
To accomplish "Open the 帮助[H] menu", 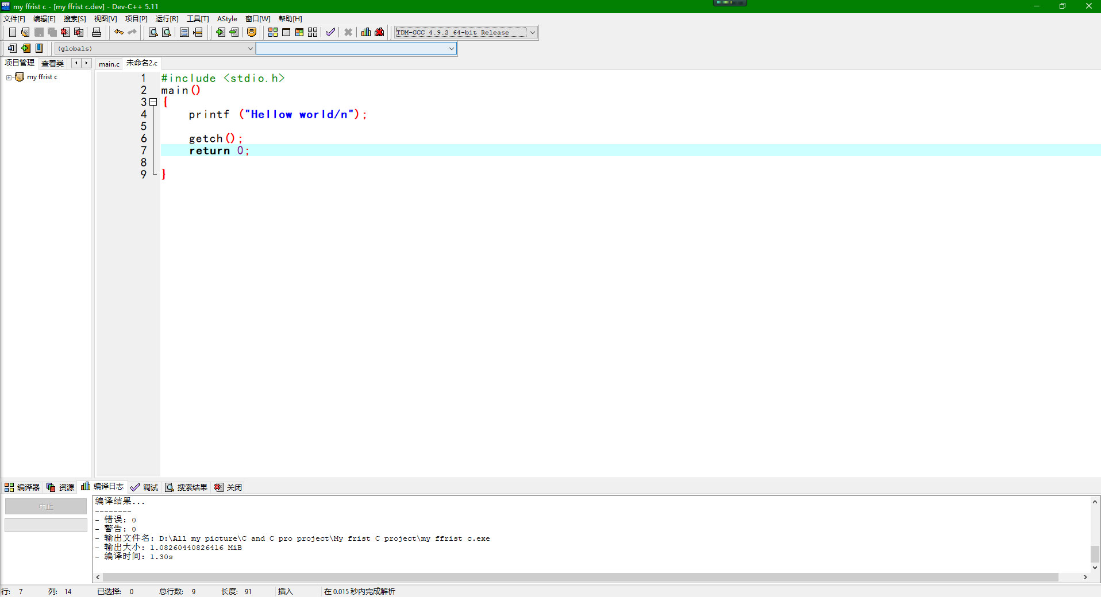I will point(290,19).
